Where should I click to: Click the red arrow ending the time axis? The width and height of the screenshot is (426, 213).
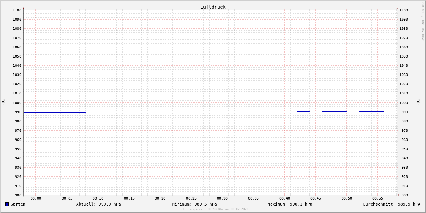point(398,195)
